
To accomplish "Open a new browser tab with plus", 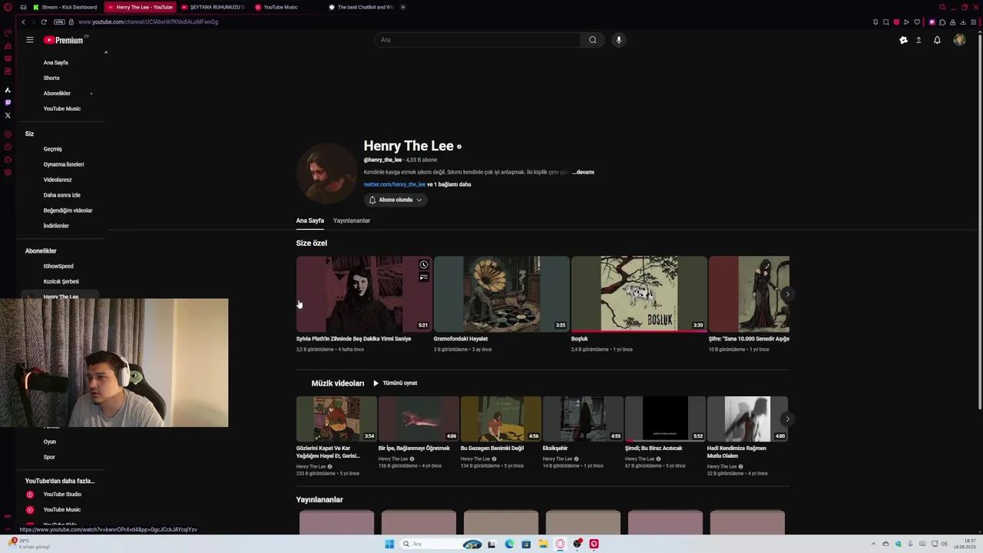I will click(x=402, y=7).
